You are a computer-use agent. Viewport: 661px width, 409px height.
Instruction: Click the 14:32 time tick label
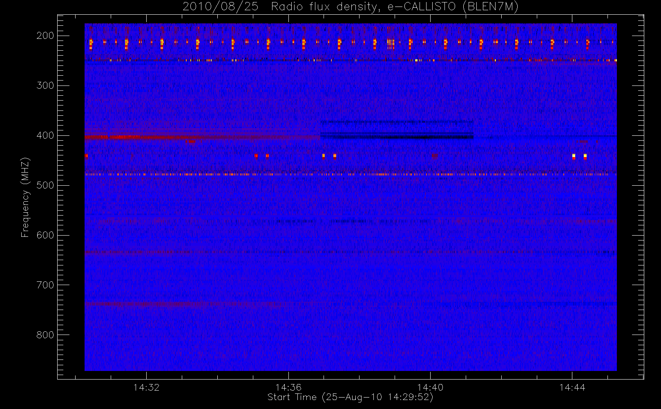click(x=146, y=387)
